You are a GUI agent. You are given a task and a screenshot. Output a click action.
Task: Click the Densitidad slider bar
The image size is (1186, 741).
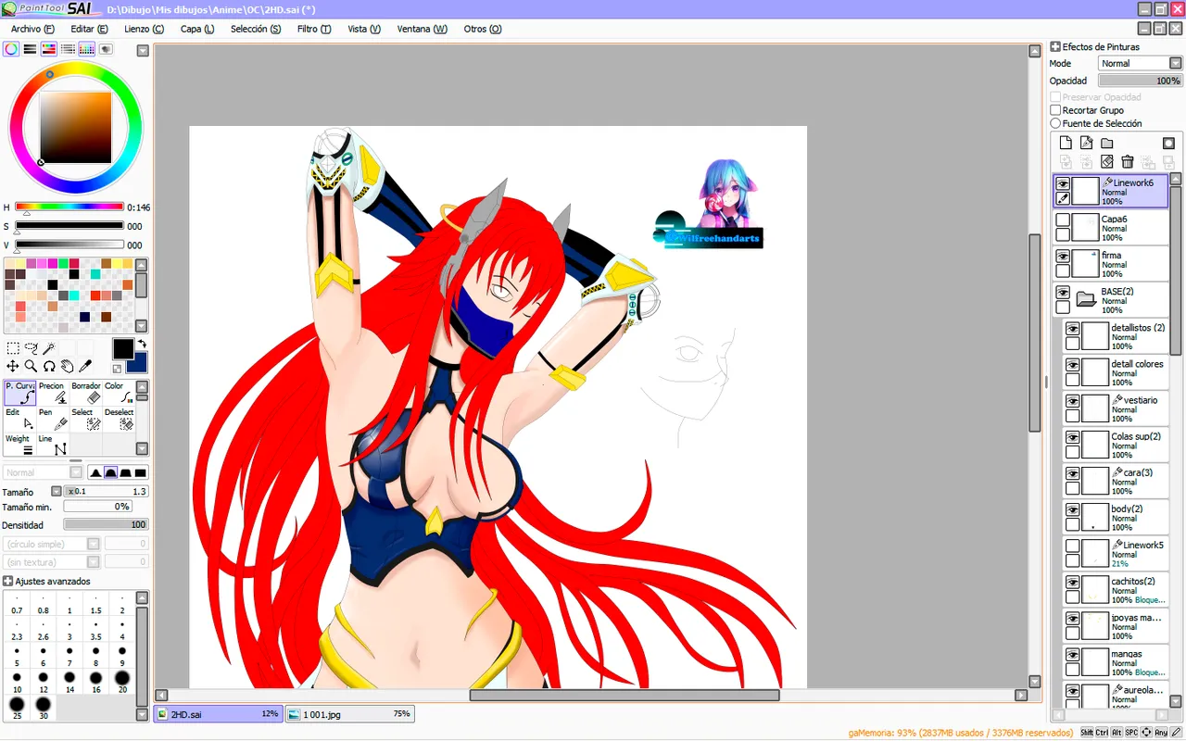106,524
